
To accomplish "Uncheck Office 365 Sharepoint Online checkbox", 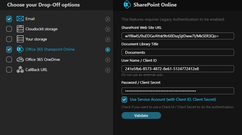I will [x=9, y=50].
